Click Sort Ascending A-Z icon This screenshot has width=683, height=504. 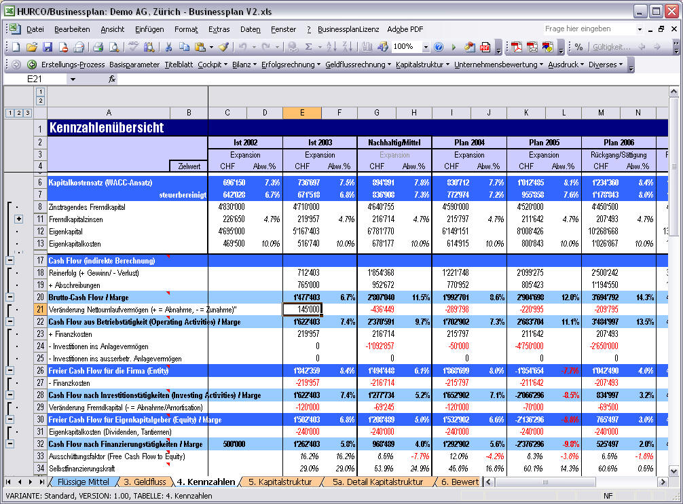(331, 47)
